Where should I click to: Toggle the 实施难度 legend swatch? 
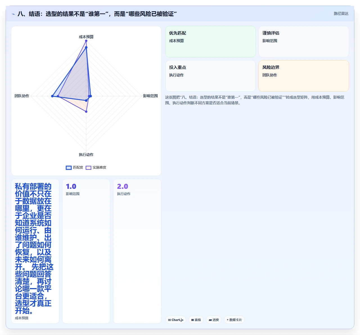point(88,168)
